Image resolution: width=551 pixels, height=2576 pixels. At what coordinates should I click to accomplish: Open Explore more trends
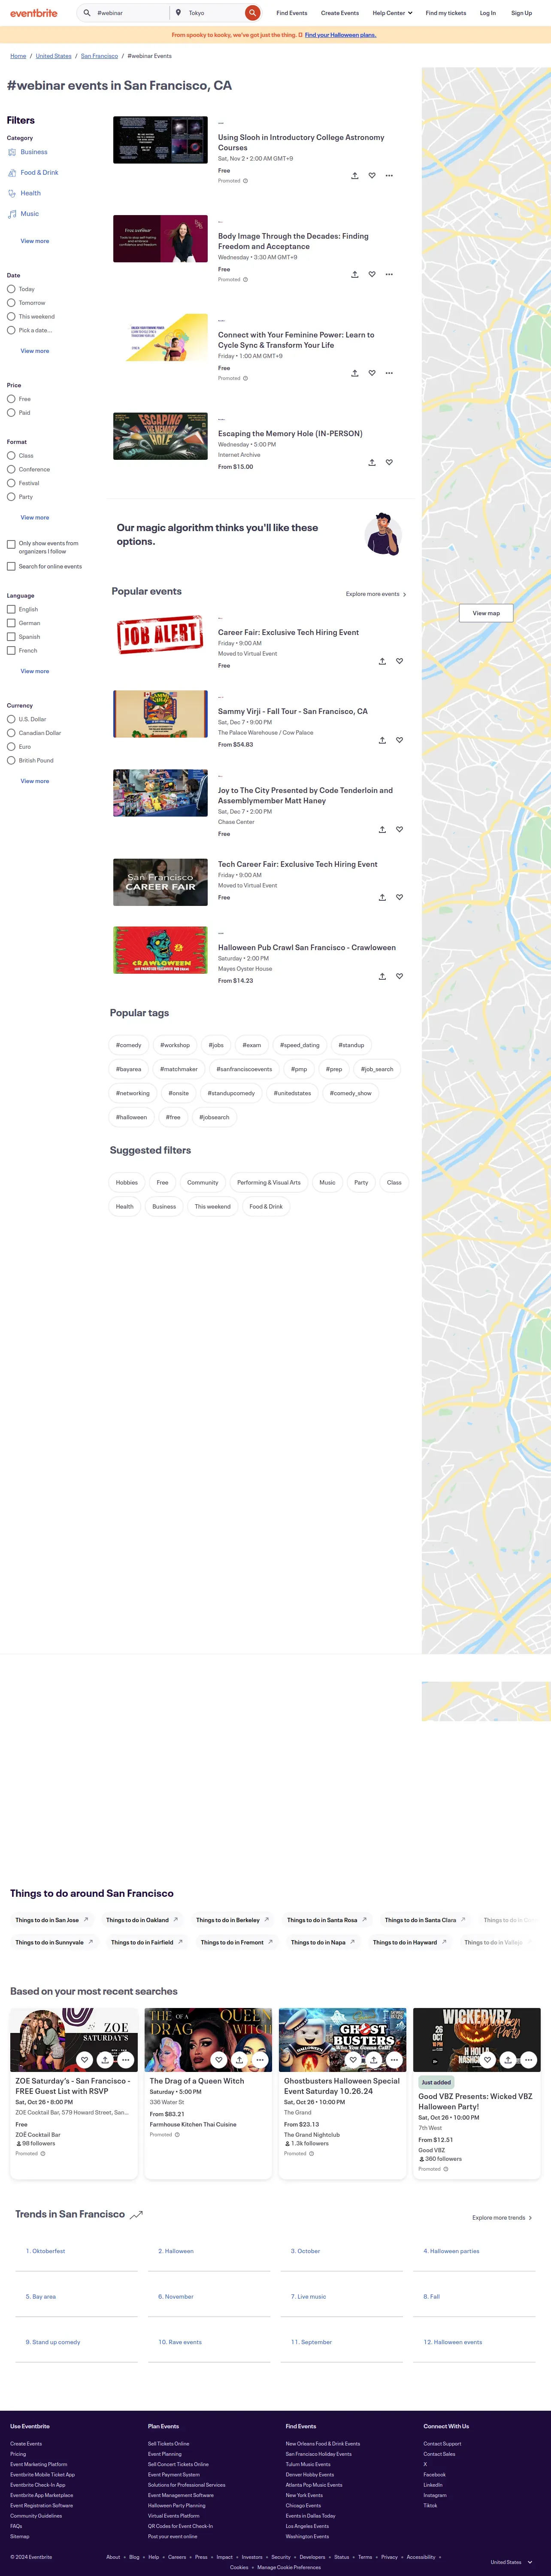coord(502,2218)
